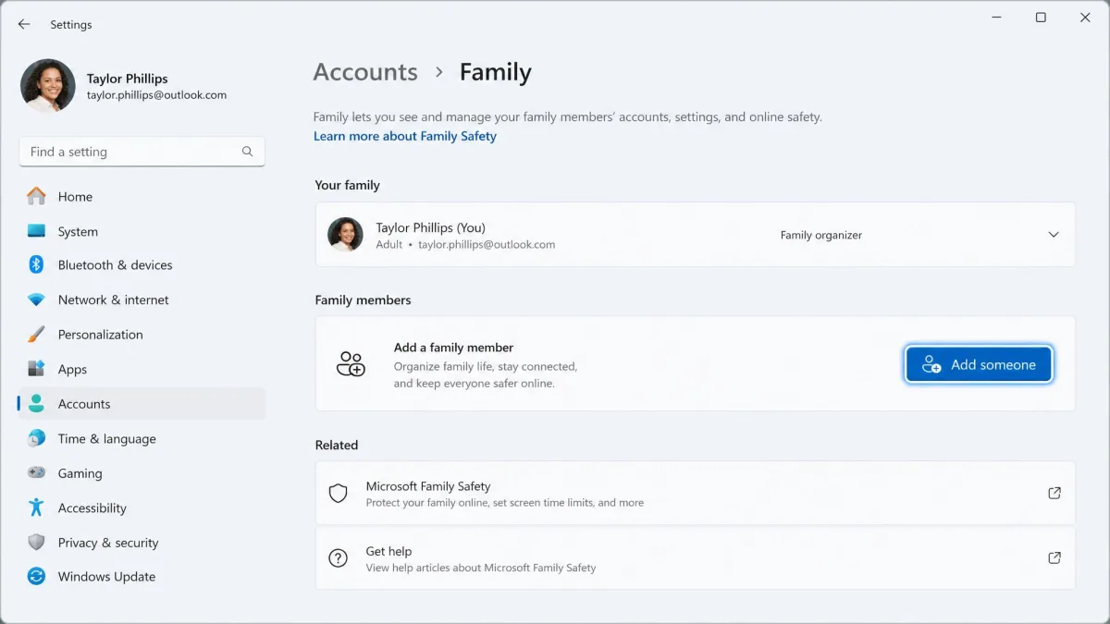Image resolution: width=1110 pixels, height=624 pixels.
Task: Open Windows Update page
Action: [142, 576]
